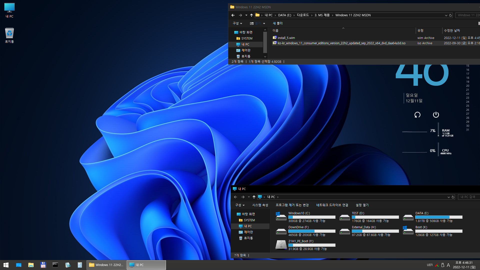Select the External_Data (H:) drive

(x=369, y=231)
